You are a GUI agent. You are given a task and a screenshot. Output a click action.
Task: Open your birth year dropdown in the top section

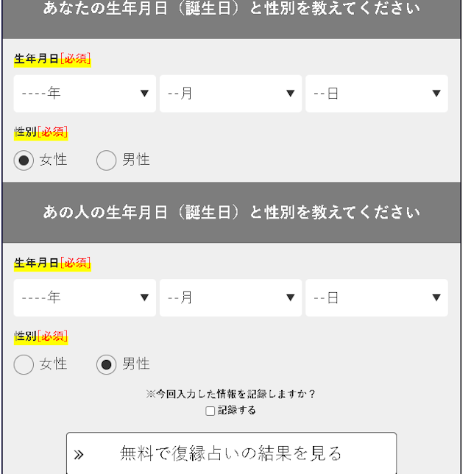point(85,93)
